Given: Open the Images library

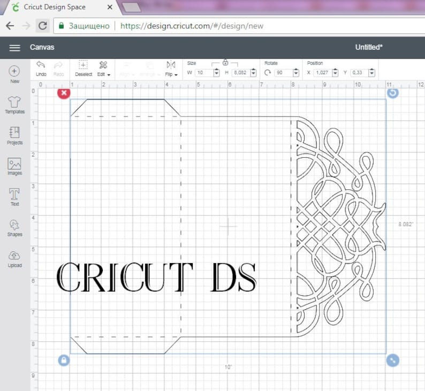Looking at the screenshot, I should click(14, 166).
